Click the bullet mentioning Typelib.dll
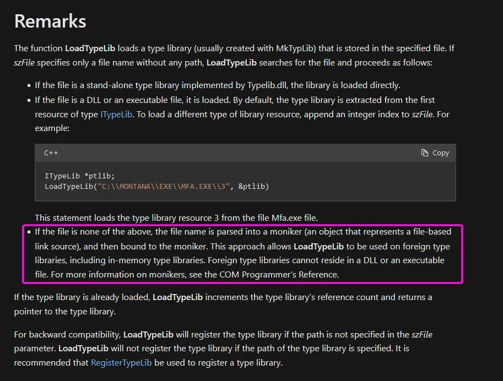The width and height of the screenshot is (503, 381). [218, 85]
